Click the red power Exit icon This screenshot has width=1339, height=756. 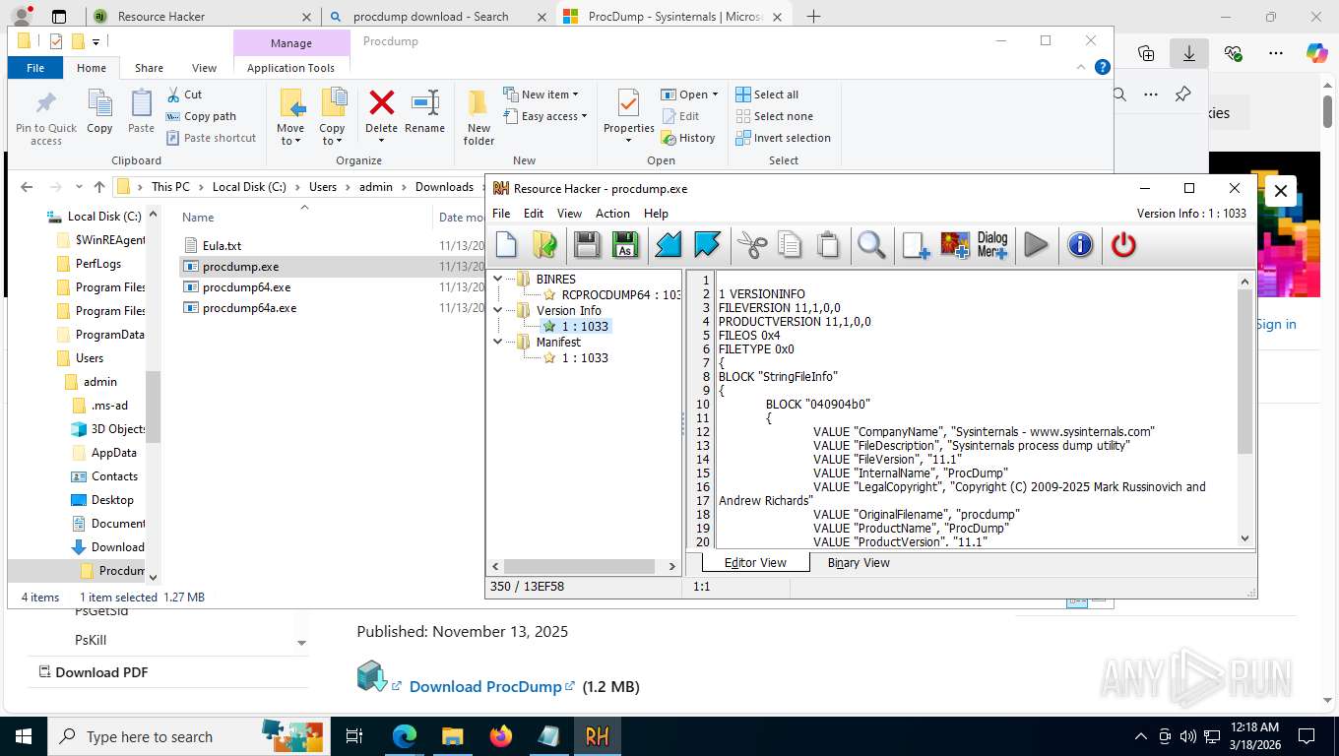(1123, 244)
